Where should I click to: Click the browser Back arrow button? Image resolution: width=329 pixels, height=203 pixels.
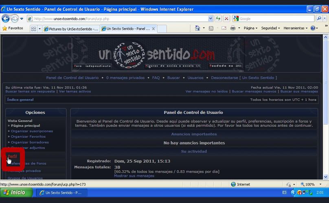(6, 19)
